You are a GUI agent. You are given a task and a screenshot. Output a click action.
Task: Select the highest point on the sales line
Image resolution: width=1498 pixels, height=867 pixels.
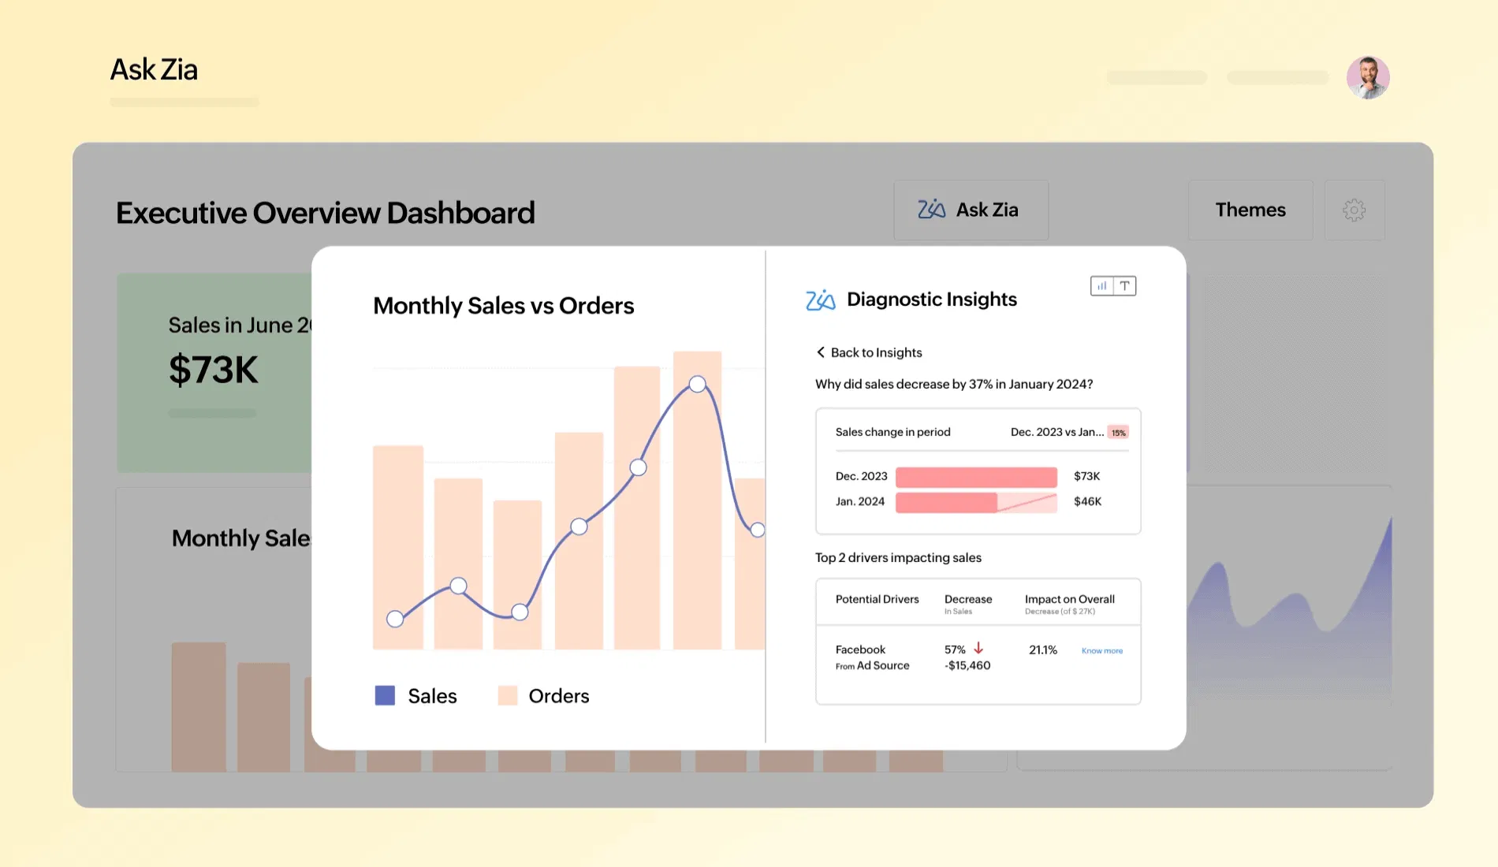(x=697, y=385)
